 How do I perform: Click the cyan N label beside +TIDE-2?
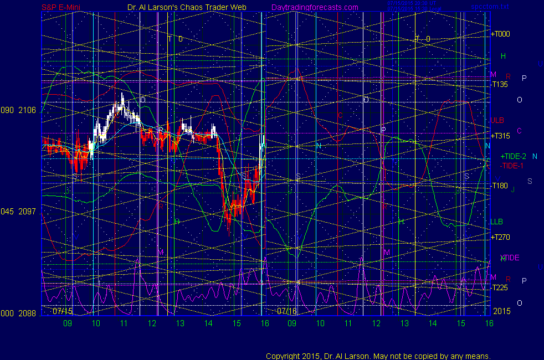[x=535, y=156]
